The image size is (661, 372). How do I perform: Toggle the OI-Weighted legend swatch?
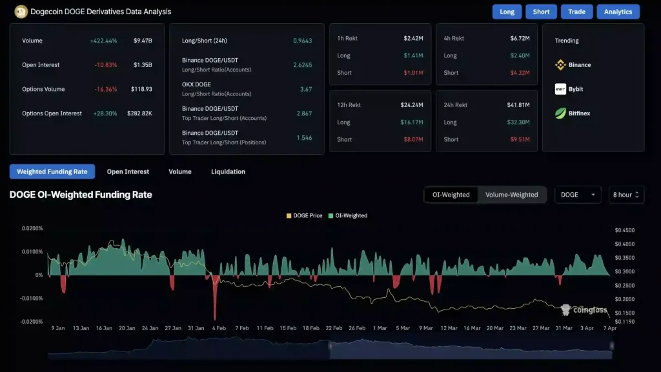click(331, 215)
